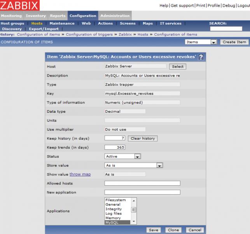Open Host groups submenu

[x=13, y=23]
